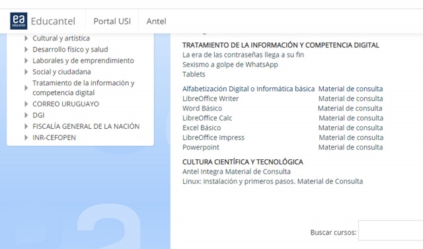Open Linux instalación y primeros pasos material

pyautogui.click(x=272, y=181)
